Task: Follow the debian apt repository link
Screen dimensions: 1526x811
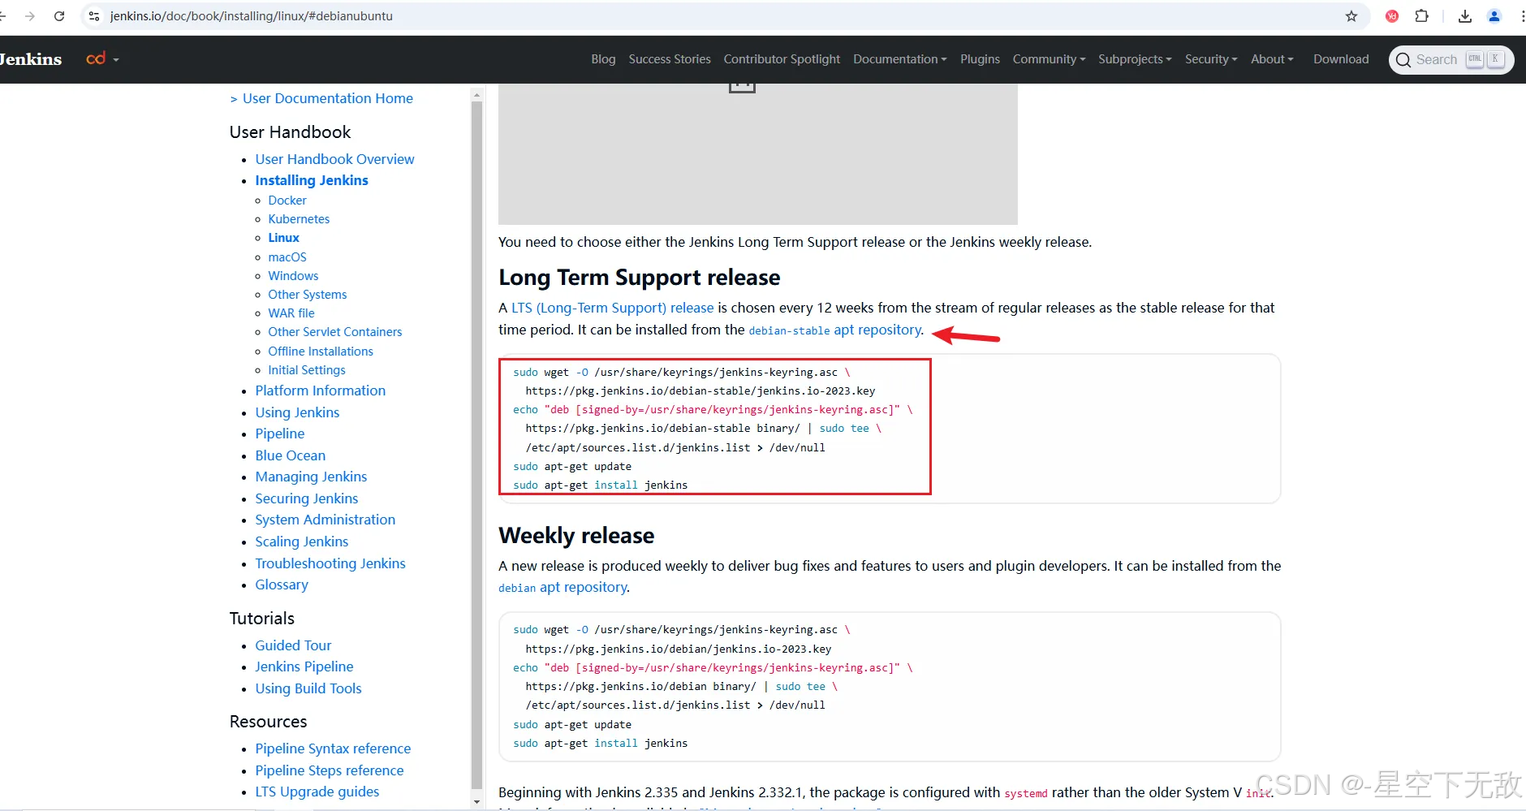Action: click(x=563, y=587)
